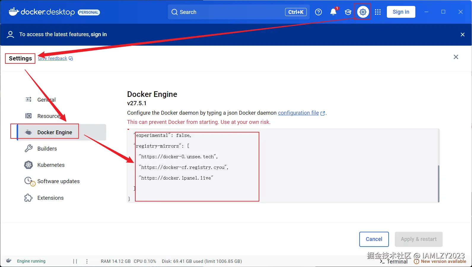Click the RAM 14.12 GB status

pyautogui.click(x=116, y=261)
